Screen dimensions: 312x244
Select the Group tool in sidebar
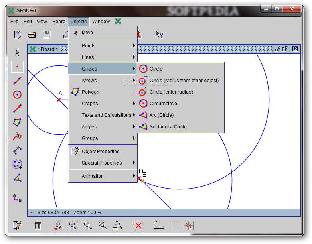pos(17,164)
